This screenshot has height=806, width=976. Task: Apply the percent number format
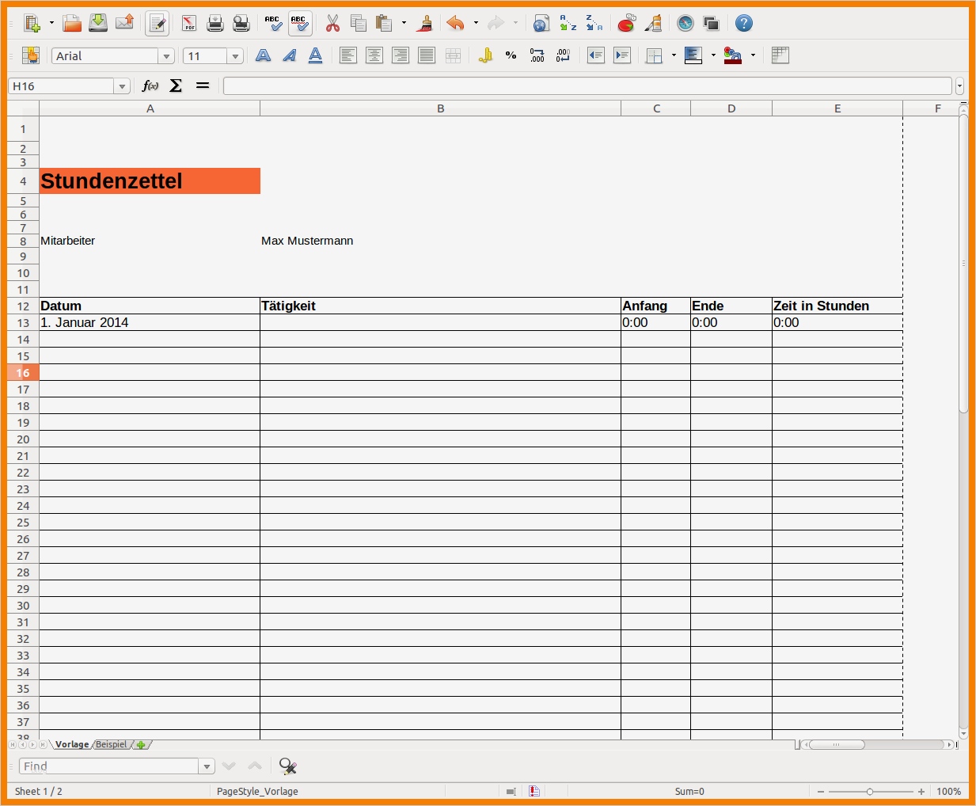point(511,55)
